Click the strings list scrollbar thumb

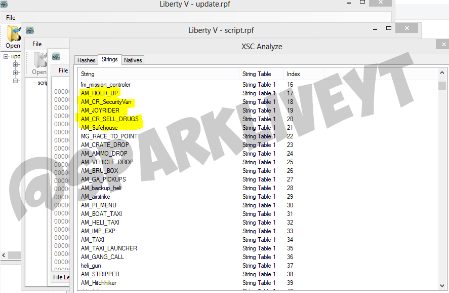[442, 86]
